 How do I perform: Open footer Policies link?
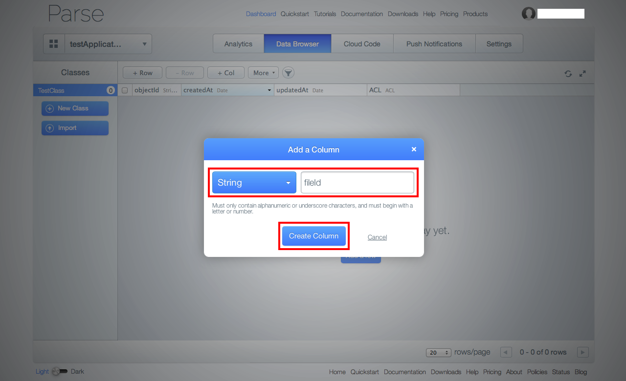(537, 372)
